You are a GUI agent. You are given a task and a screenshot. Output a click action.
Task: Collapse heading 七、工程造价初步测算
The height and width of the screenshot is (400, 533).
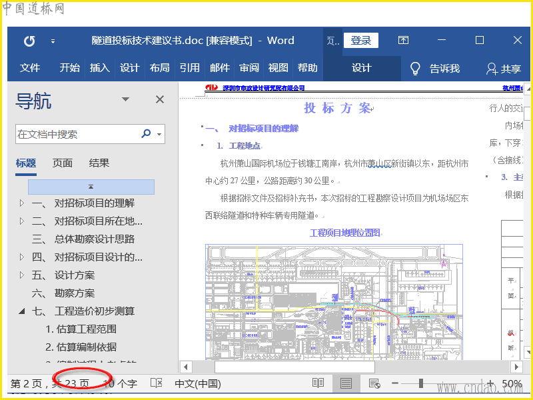click(22, 311)
